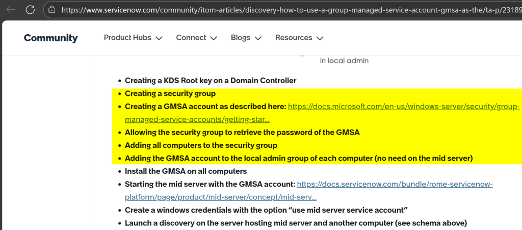Open the Connect menu
This screenshot has width=522, height=230.
coord(191,38)
